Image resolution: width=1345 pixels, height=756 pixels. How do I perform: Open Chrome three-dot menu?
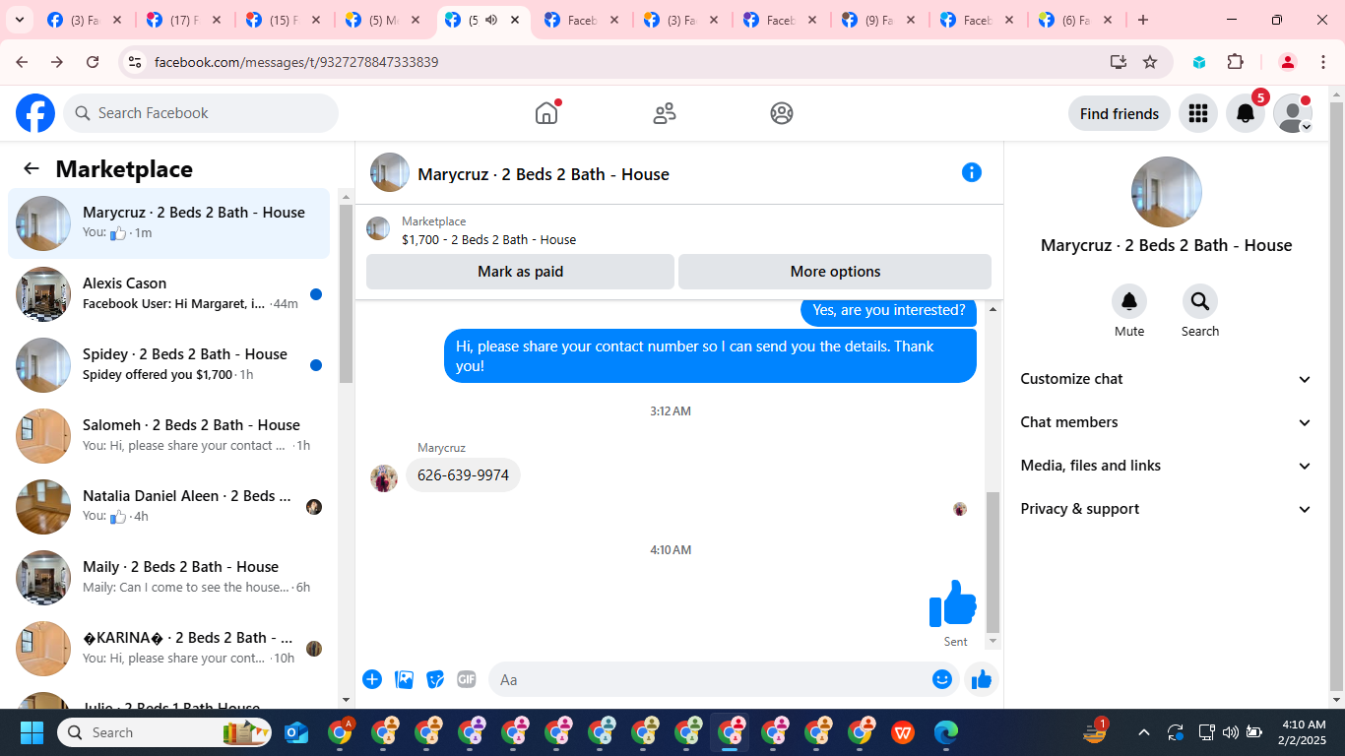coord(1323,62)
